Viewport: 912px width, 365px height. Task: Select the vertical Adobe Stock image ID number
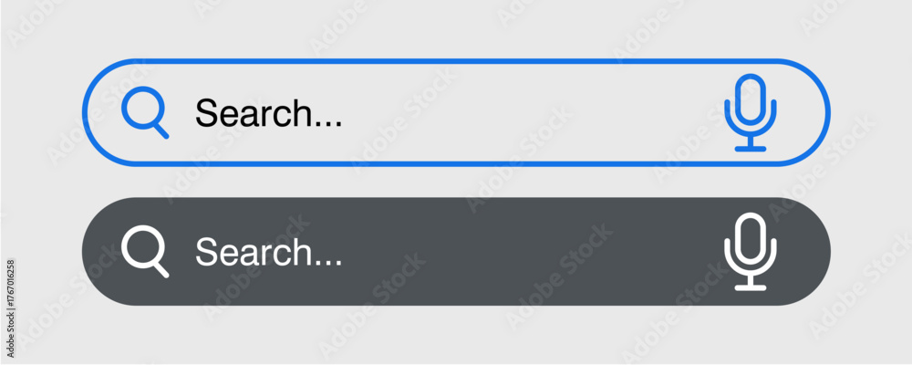11,308
